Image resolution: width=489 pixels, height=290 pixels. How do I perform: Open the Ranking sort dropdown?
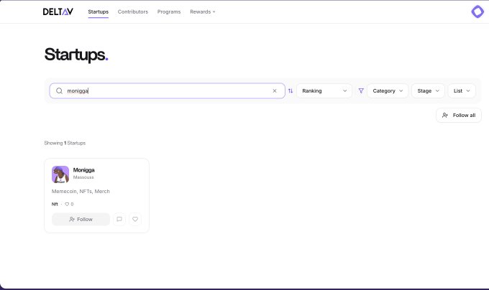pos(324,91)
